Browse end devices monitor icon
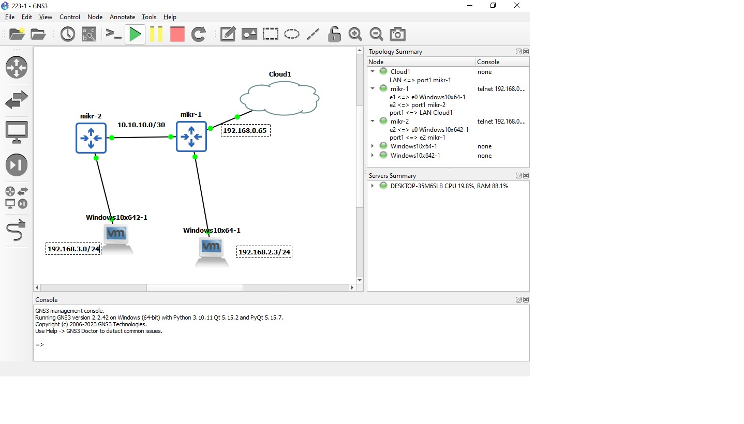Viewport: 744px width, 424px height. (x=17, y=132)
